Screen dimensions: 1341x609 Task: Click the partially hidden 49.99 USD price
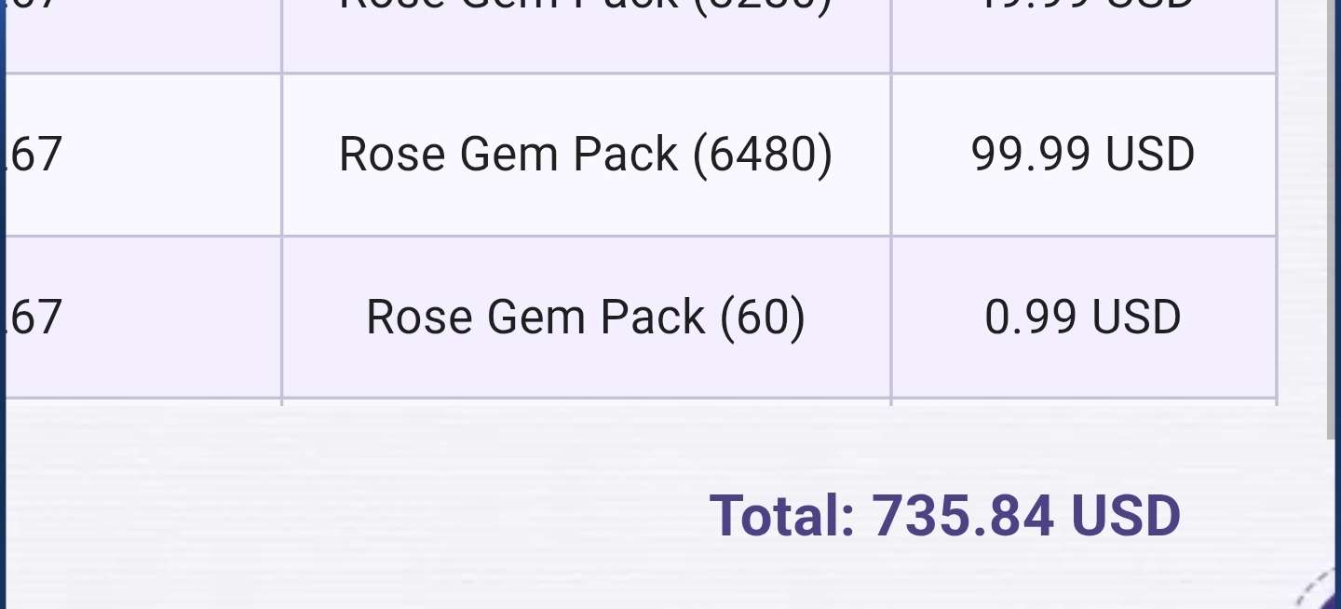click(1083, 35)
